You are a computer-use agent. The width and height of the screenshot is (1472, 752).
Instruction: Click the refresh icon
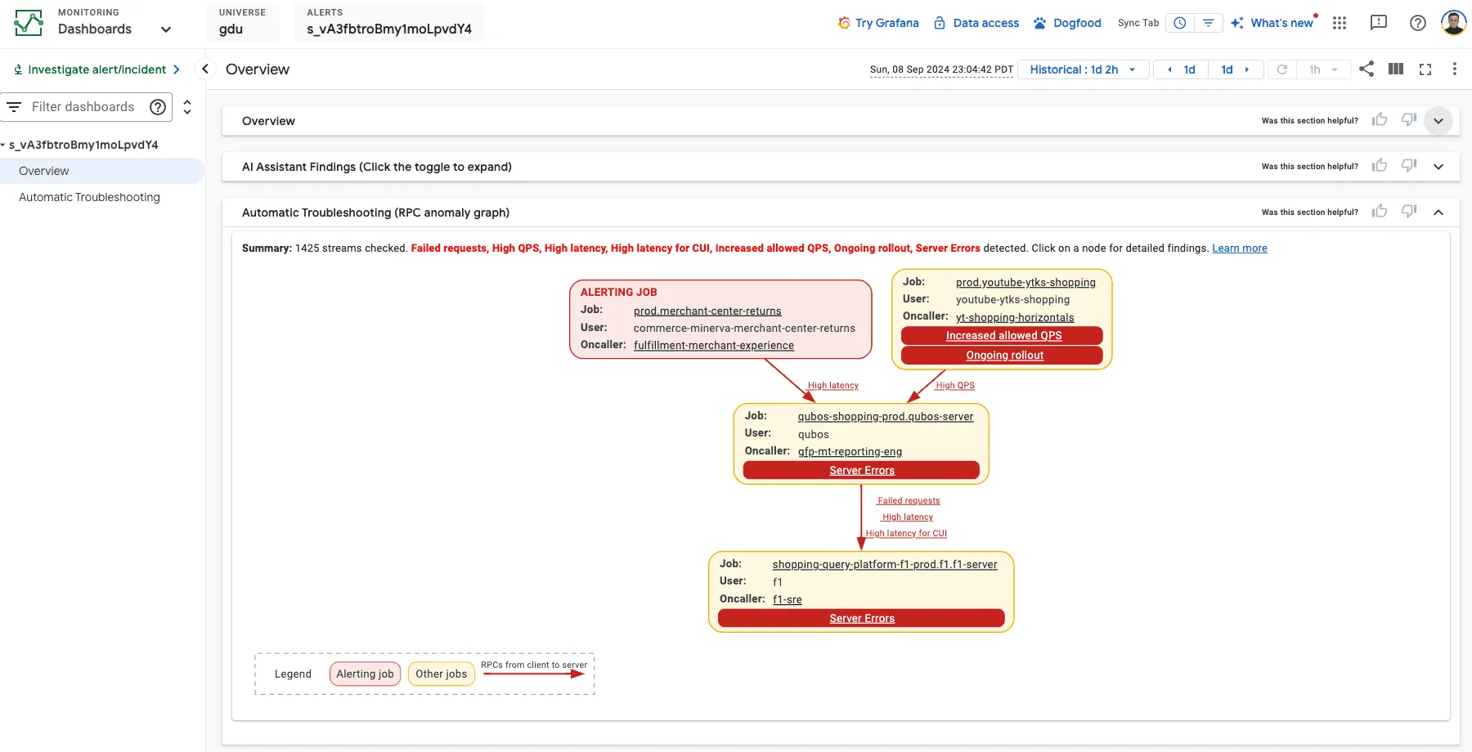click(x=1282, y=69)
